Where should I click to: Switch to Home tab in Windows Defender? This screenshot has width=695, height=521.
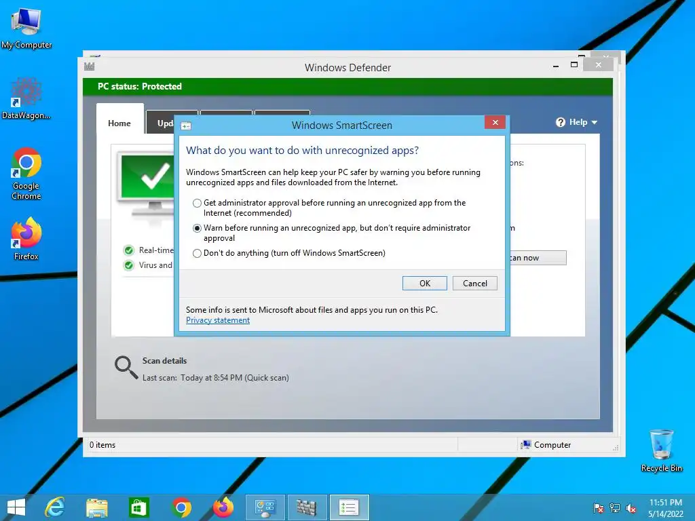click(119, 123)
